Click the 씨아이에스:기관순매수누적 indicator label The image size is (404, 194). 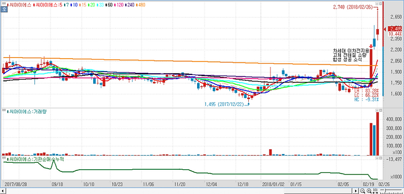[35, 159]
